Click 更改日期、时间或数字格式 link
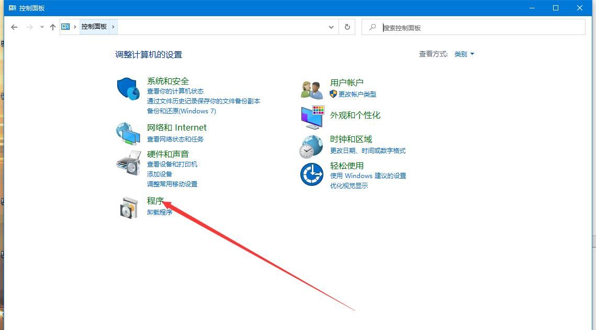This screenshot has width=596, height=330. pos(367,151)
